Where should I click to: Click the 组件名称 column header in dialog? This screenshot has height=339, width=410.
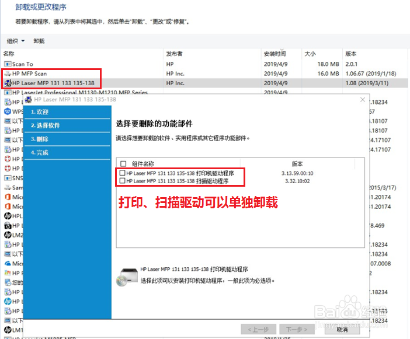coord(143,164)
